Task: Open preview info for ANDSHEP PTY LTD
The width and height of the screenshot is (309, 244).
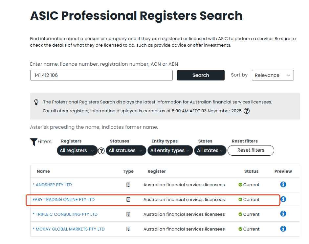Action: (x=283, y=185)
